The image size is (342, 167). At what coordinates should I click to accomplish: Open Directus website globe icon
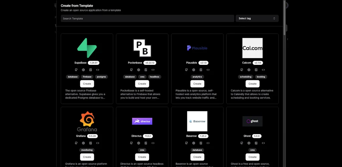tap(139, 143)
